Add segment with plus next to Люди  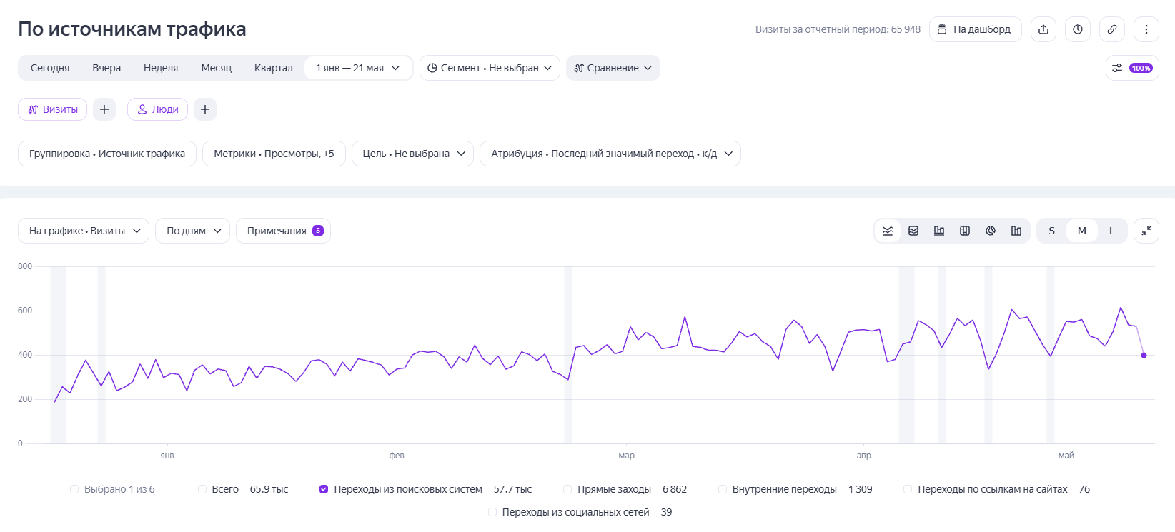point(205,109)
